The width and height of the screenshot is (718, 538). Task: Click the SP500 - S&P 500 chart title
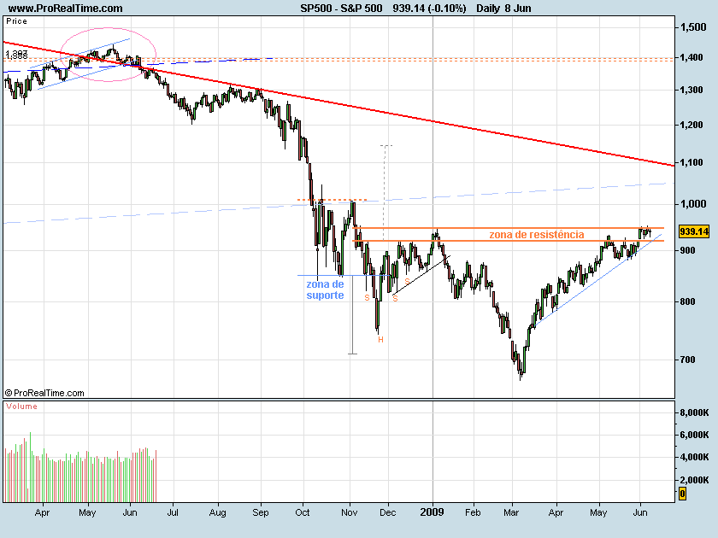pyautogui.click(x=341, y=9)
